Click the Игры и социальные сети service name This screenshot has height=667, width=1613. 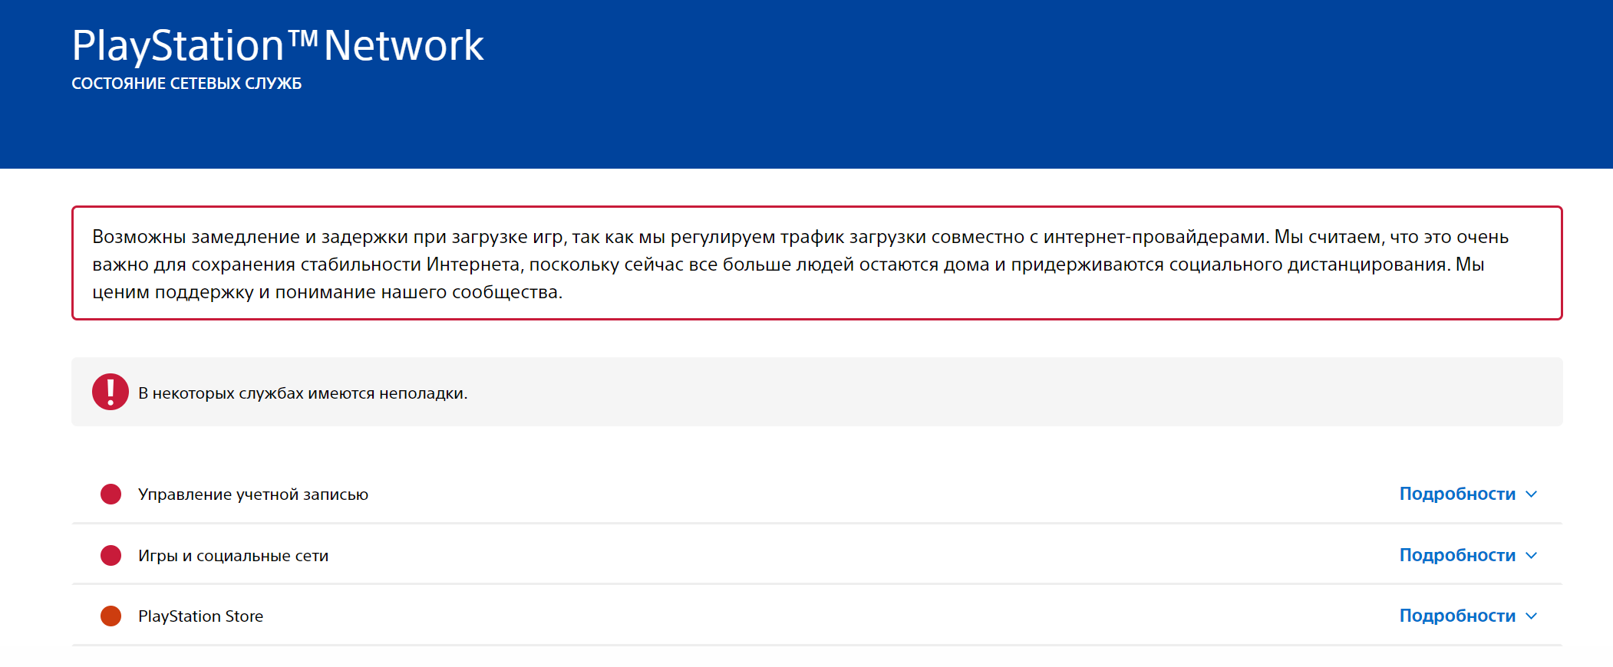pos(233,556)
